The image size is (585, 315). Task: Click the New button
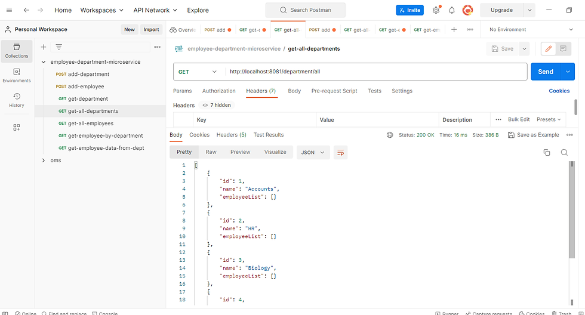click(130, 29)
